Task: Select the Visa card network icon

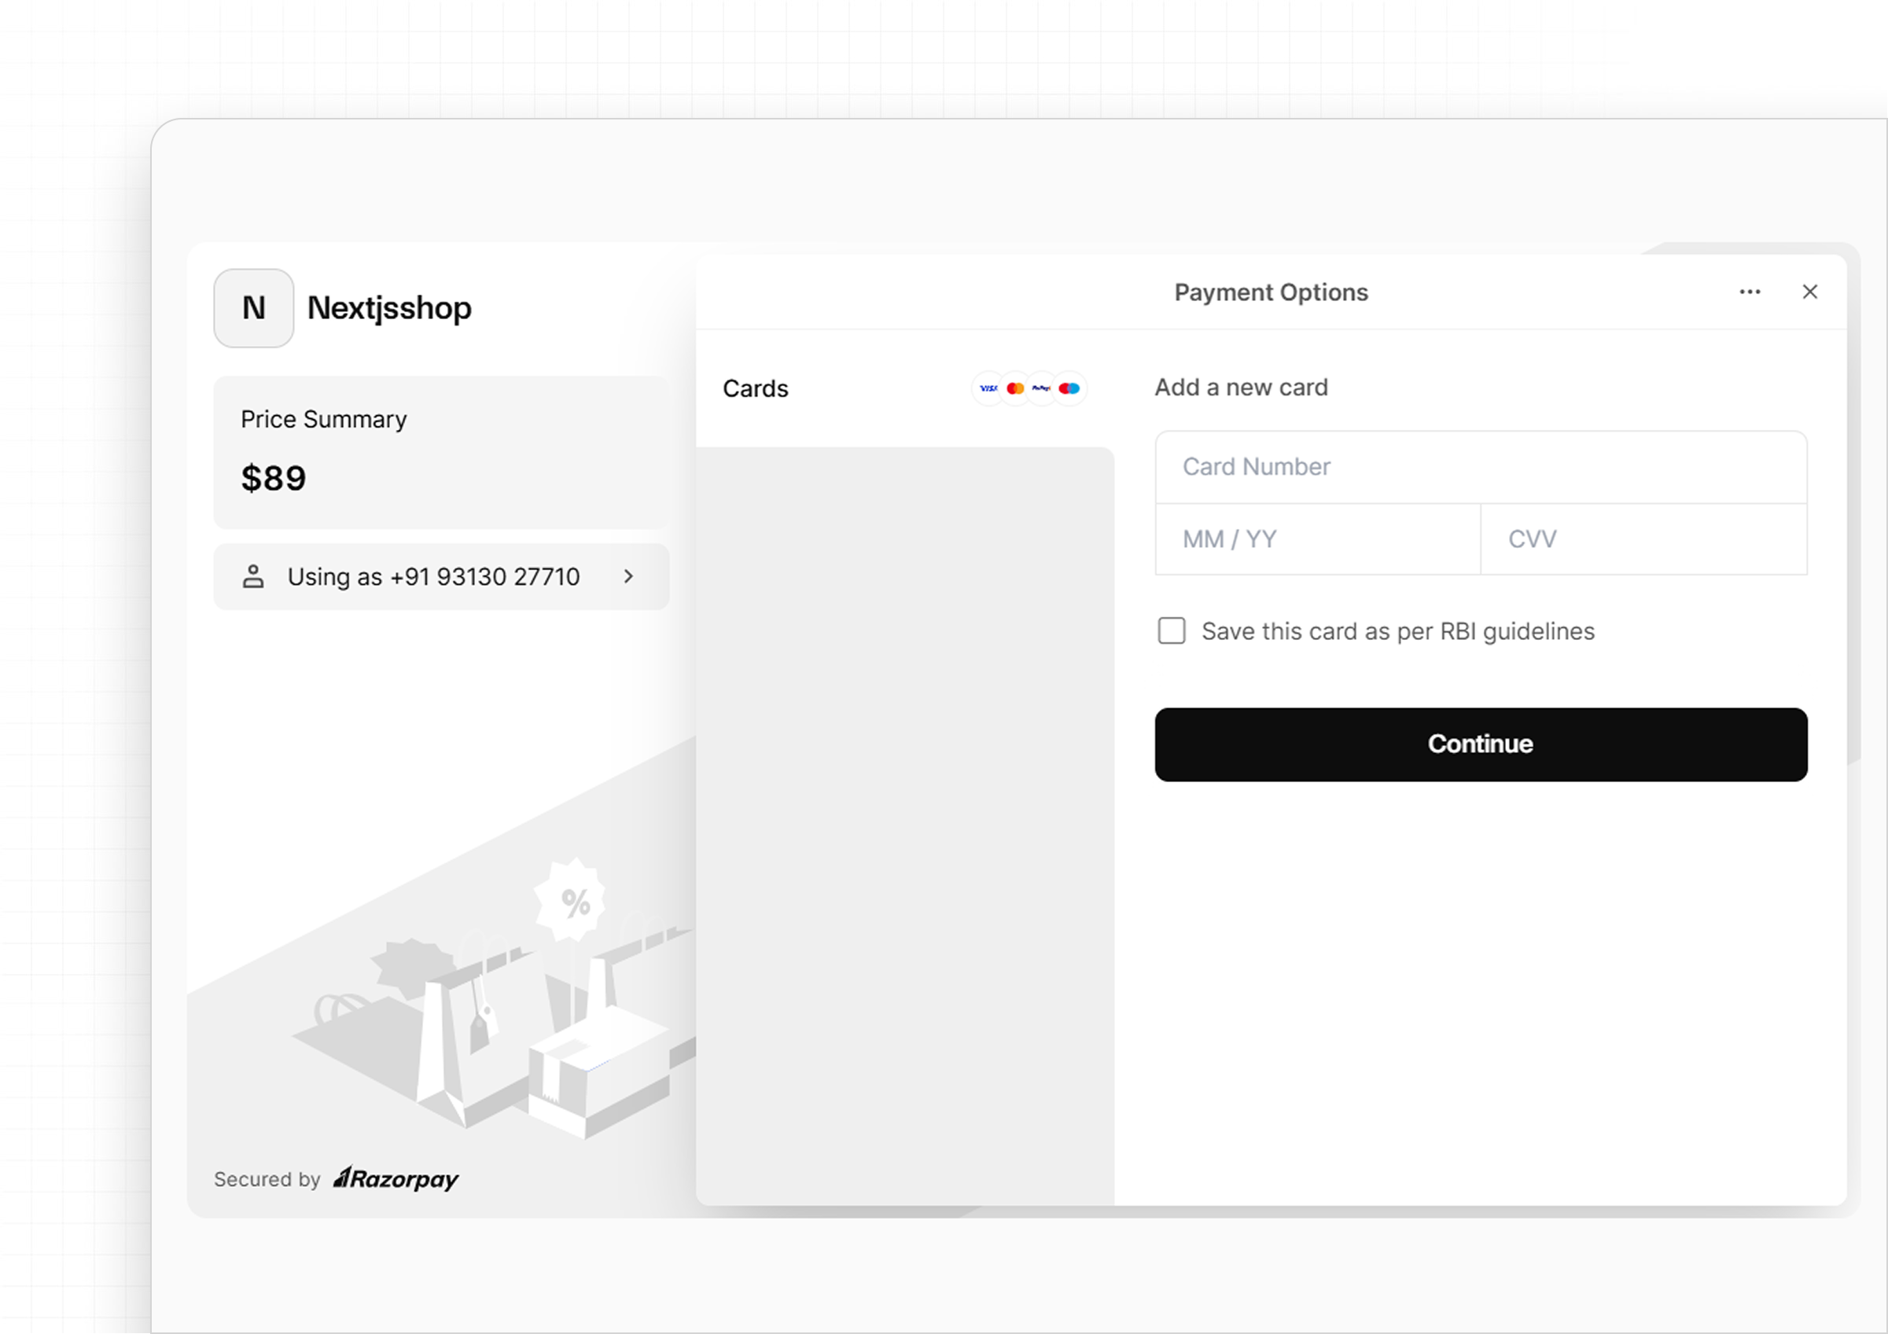Action: point(988,388)
